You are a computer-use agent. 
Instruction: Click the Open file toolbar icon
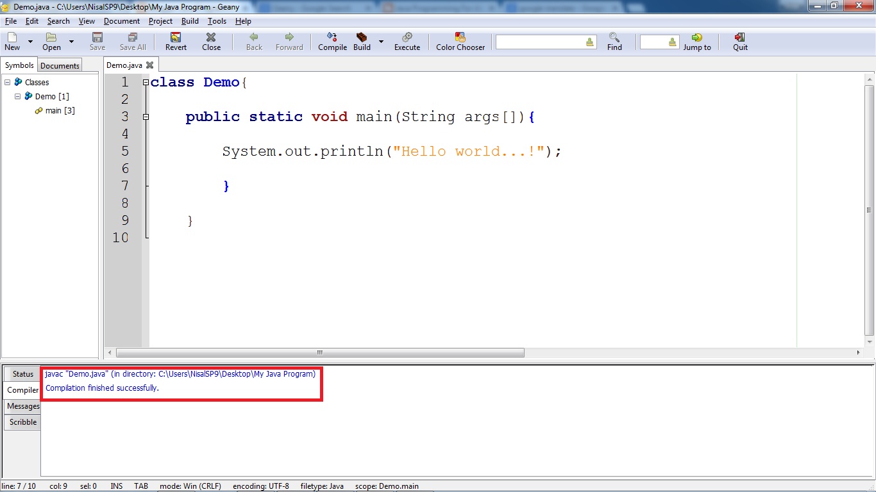pyautogui.click(x=51, y=42)
